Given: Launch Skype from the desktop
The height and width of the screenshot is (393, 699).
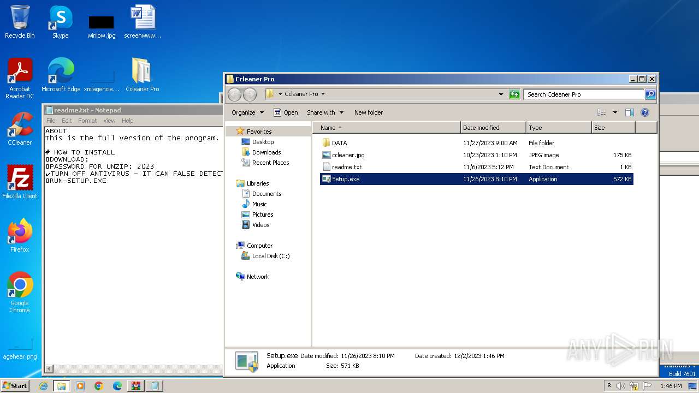Looking at the screenshot, I should coord(60,22).
